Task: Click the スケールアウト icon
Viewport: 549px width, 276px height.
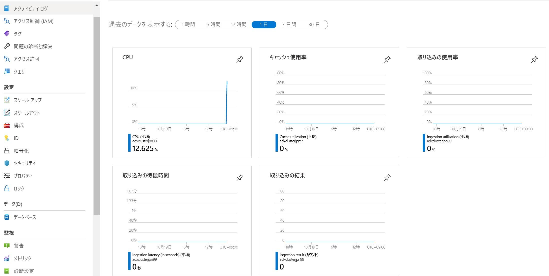Action: (x=7, y=113)
